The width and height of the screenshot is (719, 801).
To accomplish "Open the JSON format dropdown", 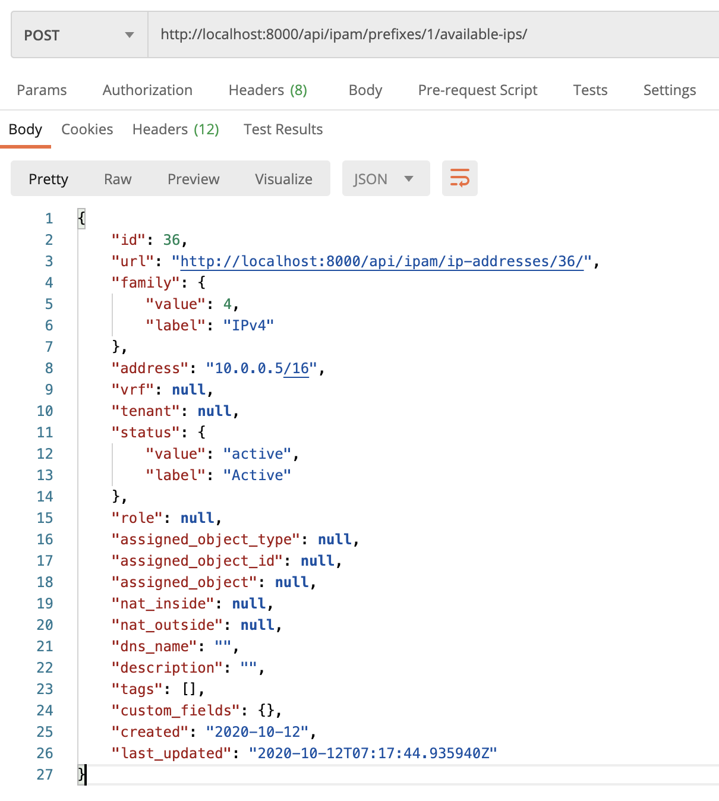I will (x=386, y=178).
